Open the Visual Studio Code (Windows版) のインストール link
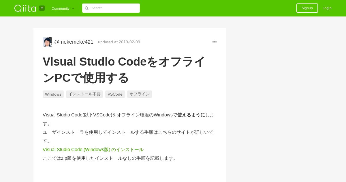Screen dimensions: 346x182 93,150
